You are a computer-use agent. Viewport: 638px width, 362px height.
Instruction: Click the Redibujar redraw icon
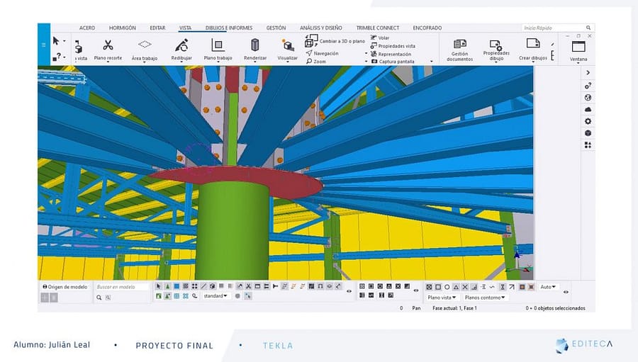coord(181,45)
